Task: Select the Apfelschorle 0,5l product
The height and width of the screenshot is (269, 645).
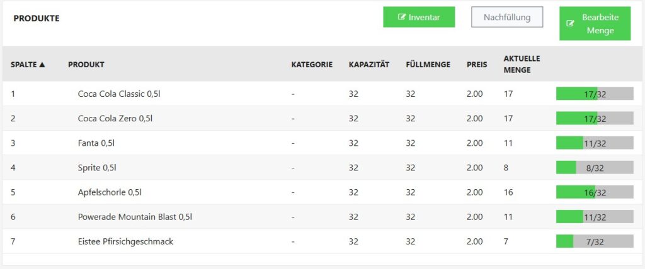Action: click(x=109, y=192)
